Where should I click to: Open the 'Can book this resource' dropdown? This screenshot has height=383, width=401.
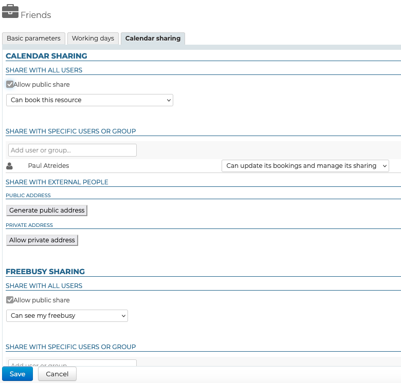[89, 100]
